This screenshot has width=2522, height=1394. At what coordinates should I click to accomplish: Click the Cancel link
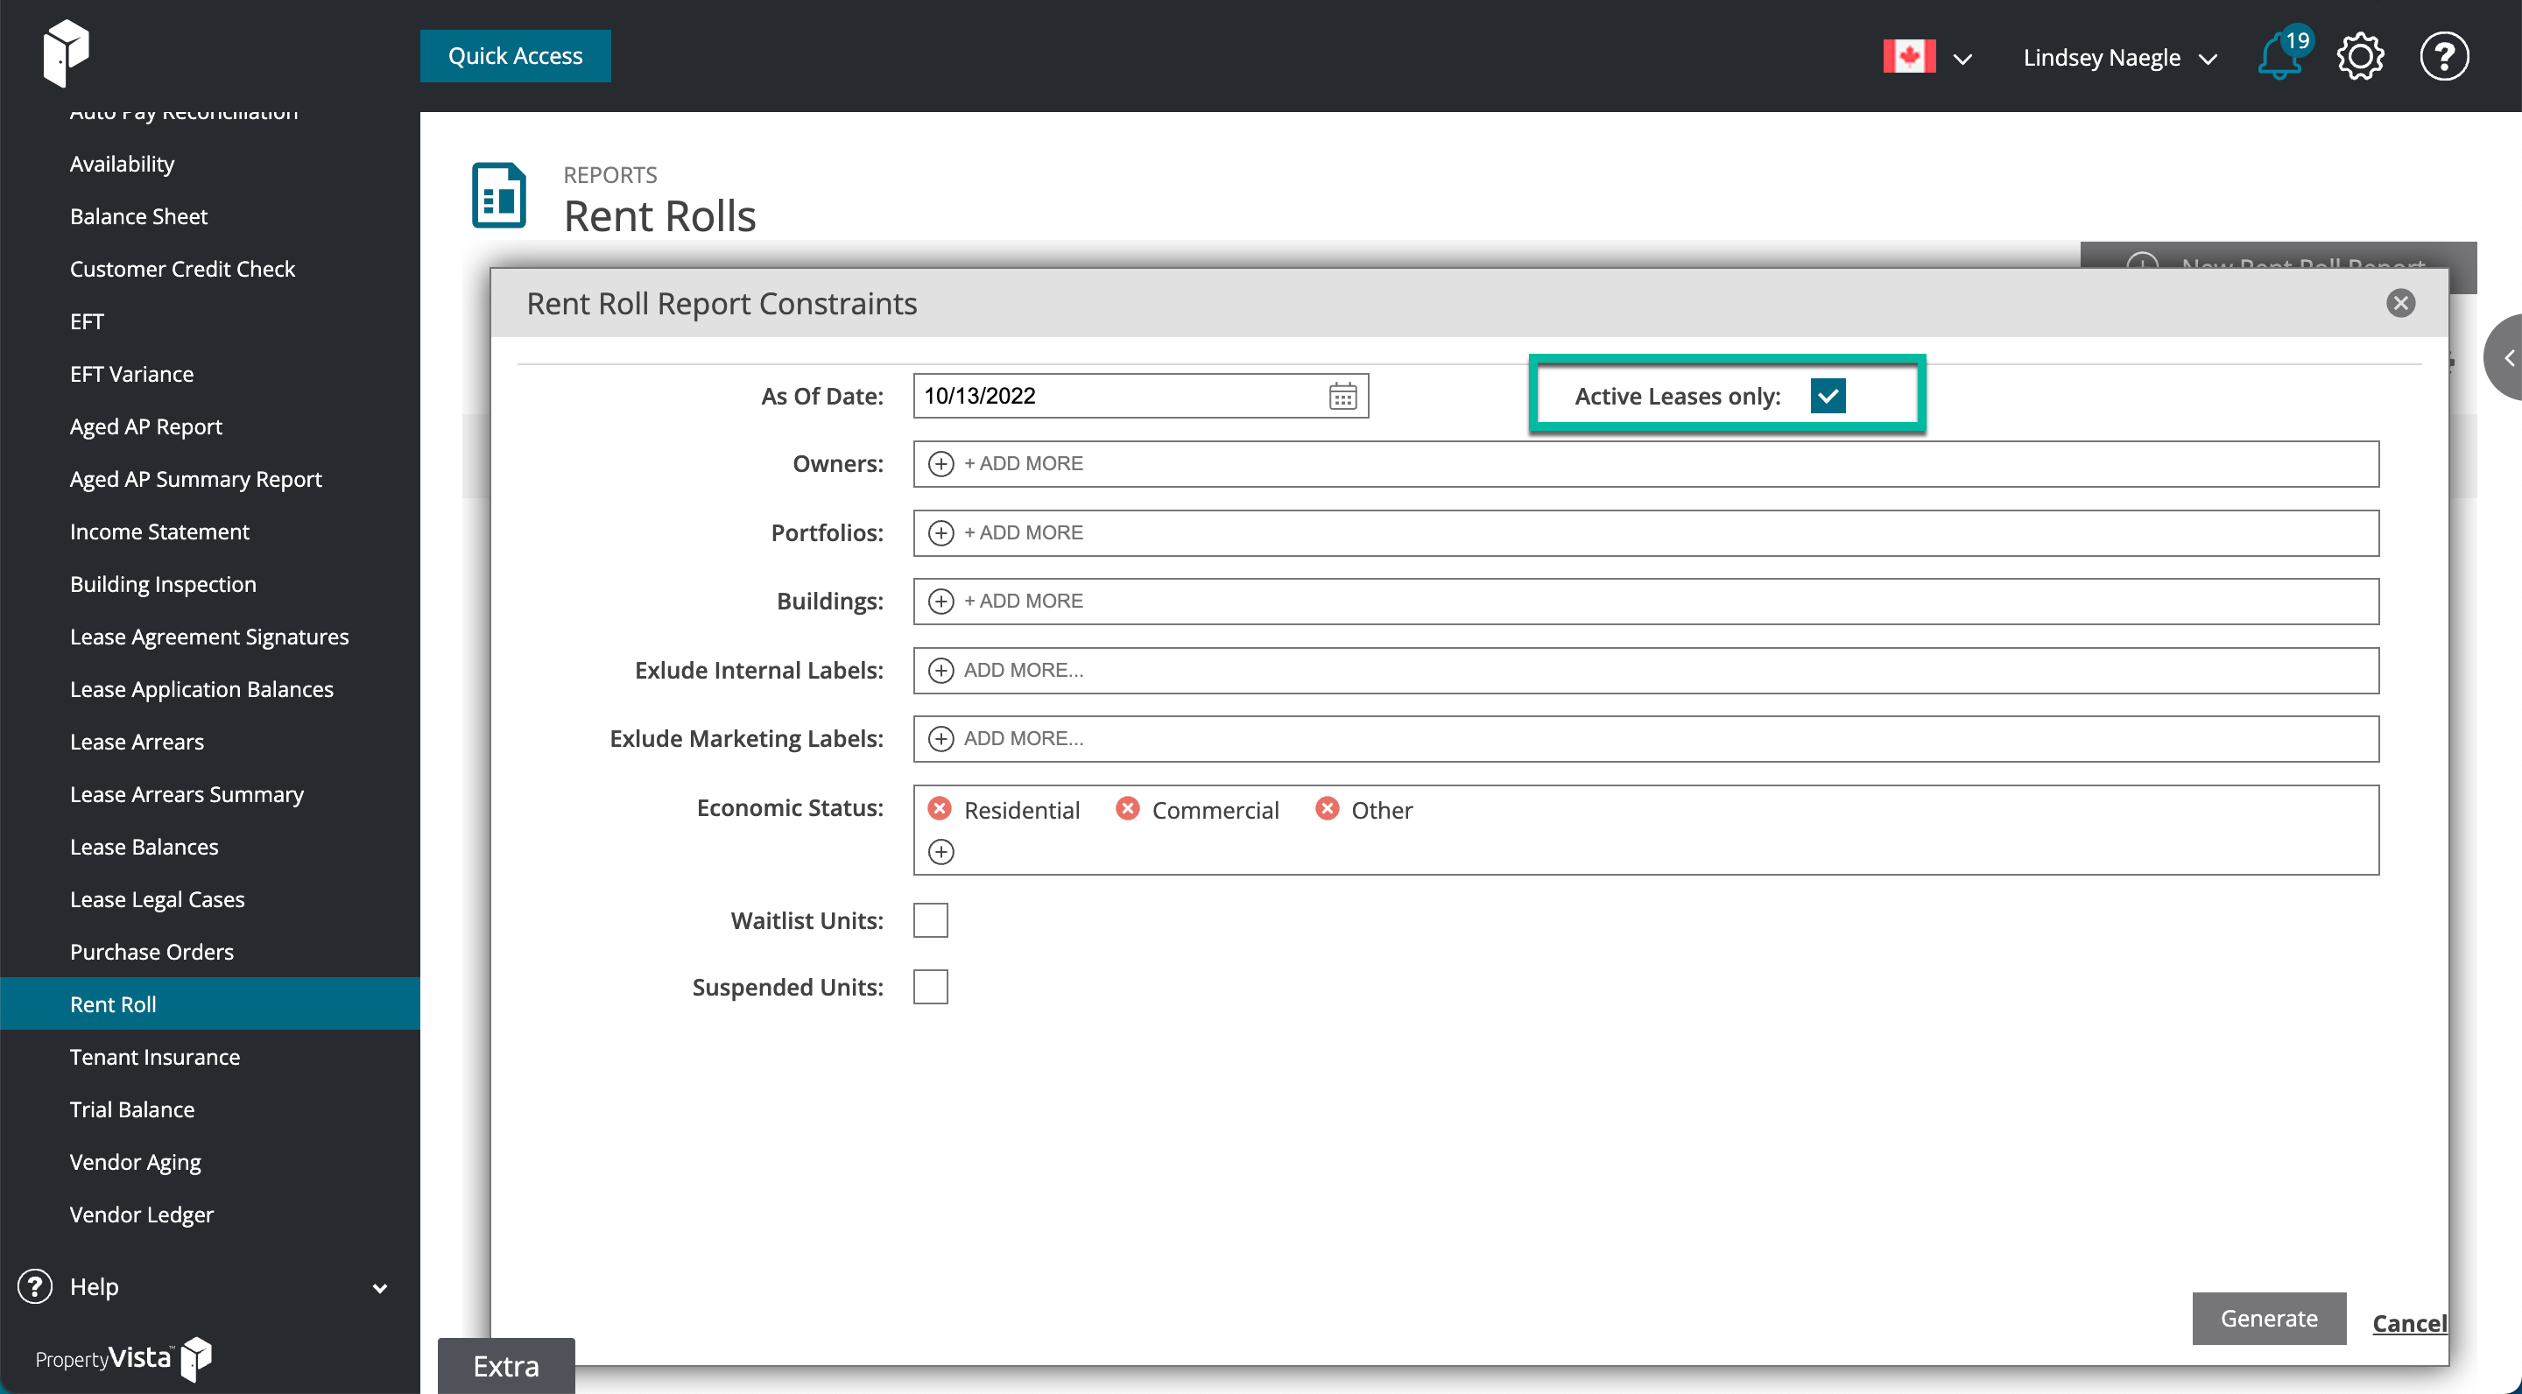(x=2408, y=1322)
